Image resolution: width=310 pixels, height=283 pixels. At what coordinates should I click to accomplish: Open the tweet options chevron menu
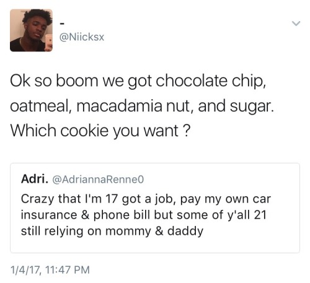click(x=296, y=24)
